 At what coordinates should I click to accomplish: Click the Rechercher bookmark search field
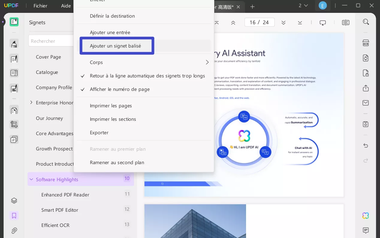(x=52, y=41)
